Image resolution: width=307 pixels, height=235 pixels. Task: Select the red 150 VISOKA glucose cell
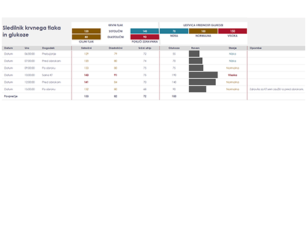click(x=232, y=31)
